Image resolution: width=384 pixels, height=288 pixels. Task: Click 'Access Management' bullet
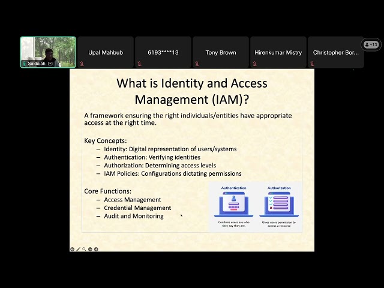click(133, 200)
